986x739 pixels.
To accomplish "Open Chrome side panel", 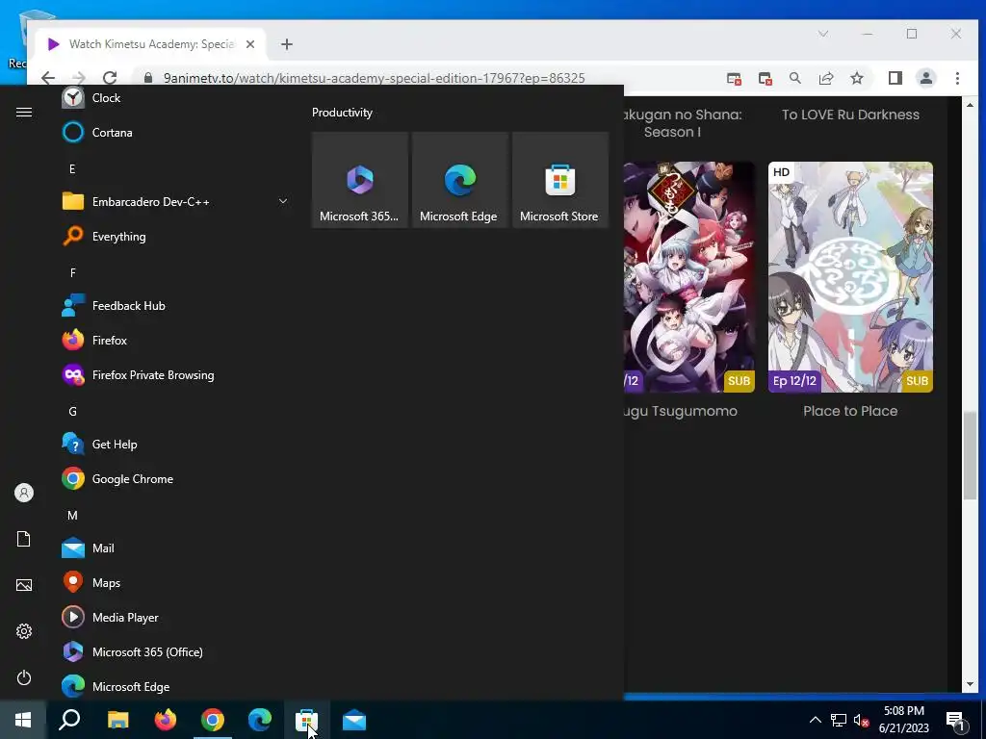I will point(895,78).
